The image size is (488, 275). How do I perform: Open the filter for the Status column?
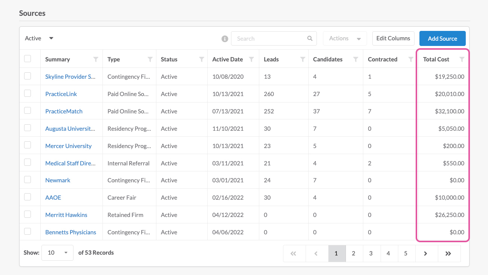pos(202,59)
